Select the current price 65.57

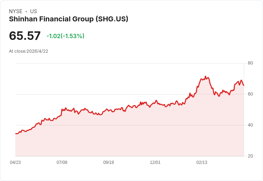tap(25, 36)
